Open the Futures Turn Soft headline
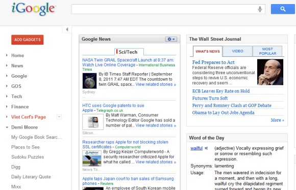The image size is (296, 190). pyautogui.click(x=210, y=98)
